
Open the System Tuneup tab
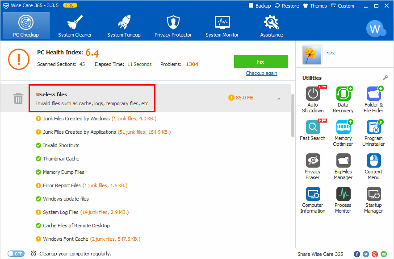(124, 26)
